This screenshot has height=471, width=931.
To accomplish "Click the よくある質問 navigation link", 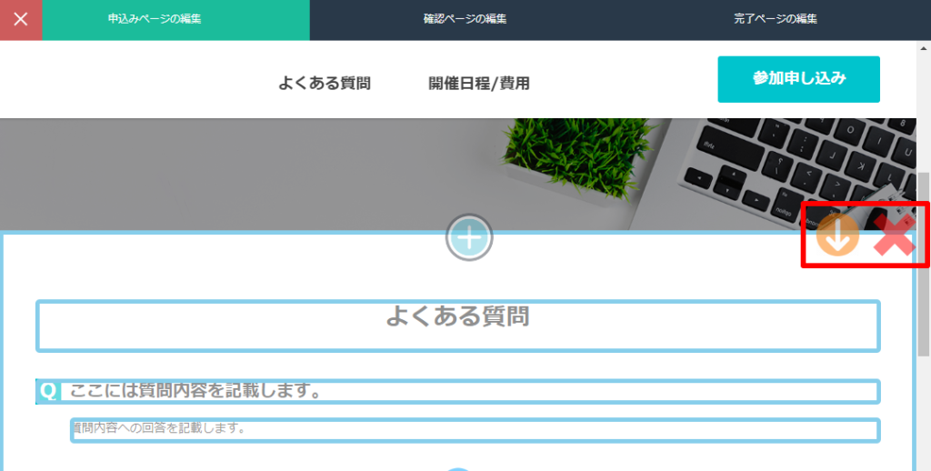I will 325,83.
